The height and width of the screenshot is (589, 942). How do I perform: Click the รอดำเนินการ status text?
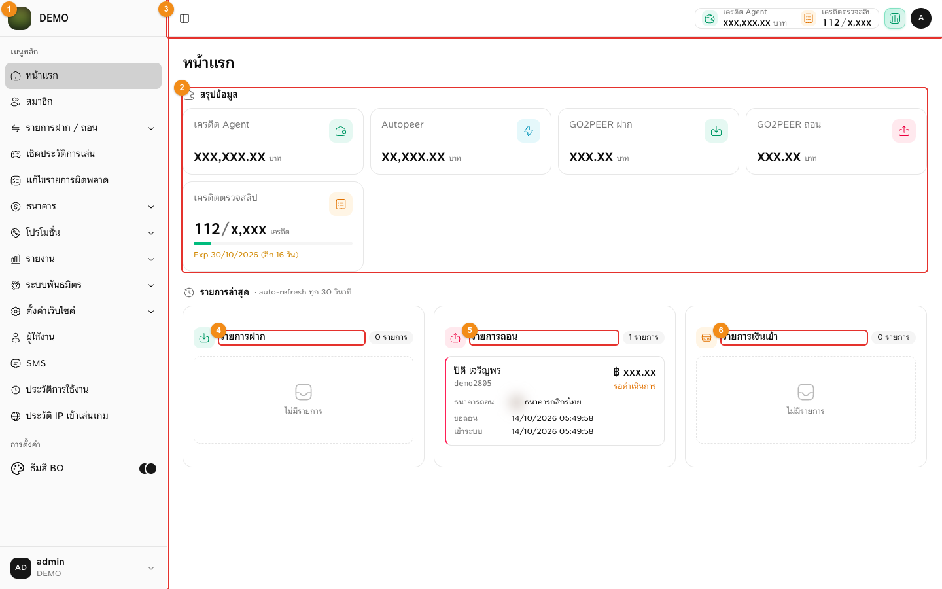[635, 387]
